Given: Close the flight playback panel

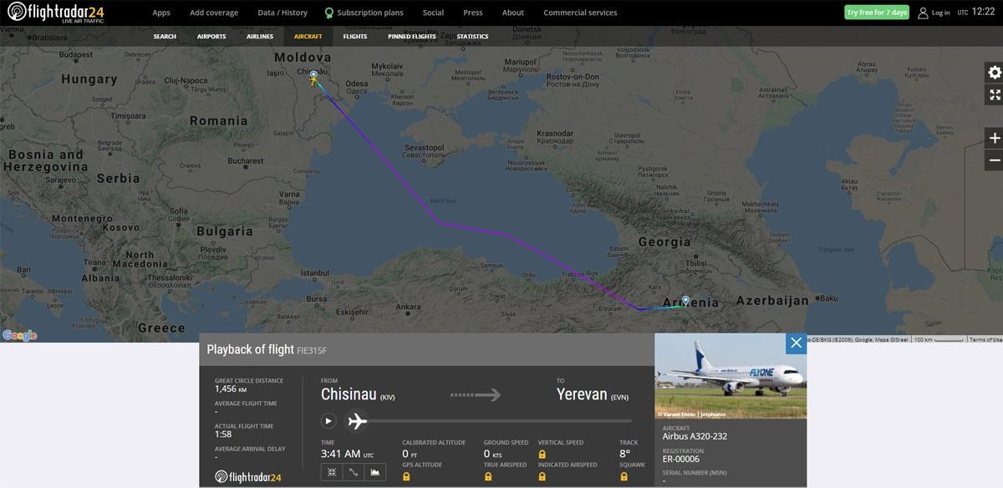Looking at the screenshot, I should tap(796, 343).
